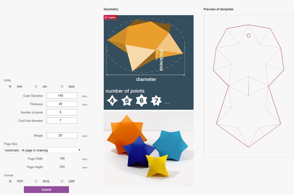Click the Units label

click(7, 80)
